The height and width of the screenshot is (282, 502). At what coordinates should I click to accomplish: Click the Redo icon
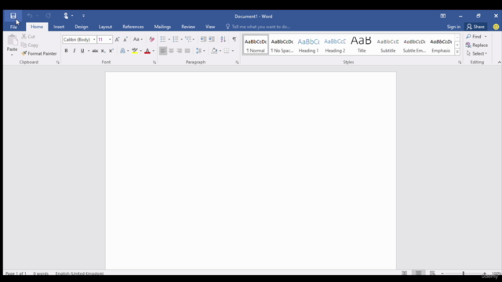(48, 16)
